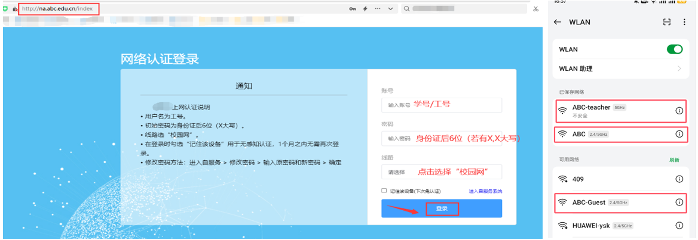Open the three-dot more menu in WLAN
This screenshot has width=698, height=240.
[684, 22]
